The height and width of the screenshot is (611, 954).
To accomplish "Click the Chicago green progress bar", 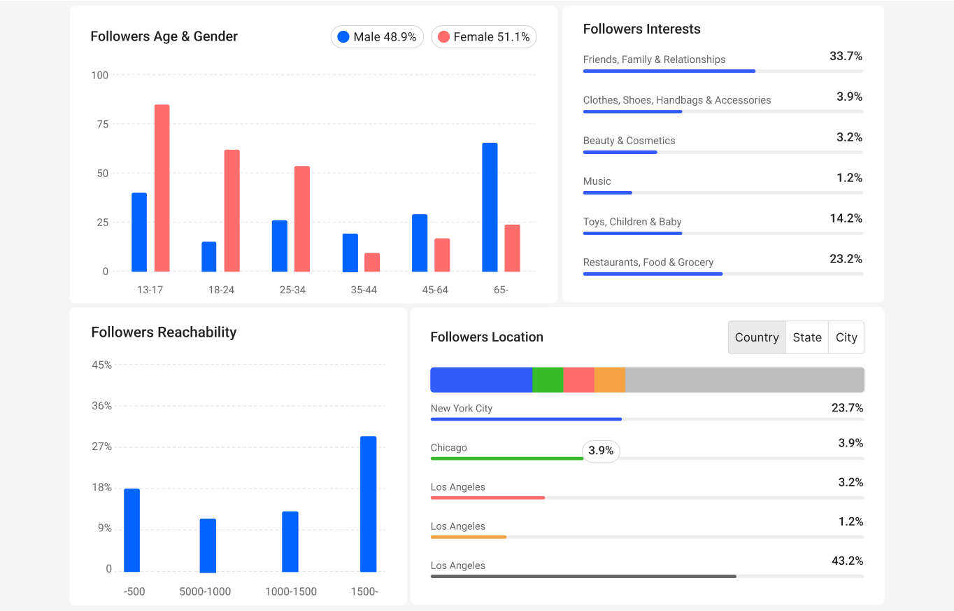I will [x=507, y=458].
